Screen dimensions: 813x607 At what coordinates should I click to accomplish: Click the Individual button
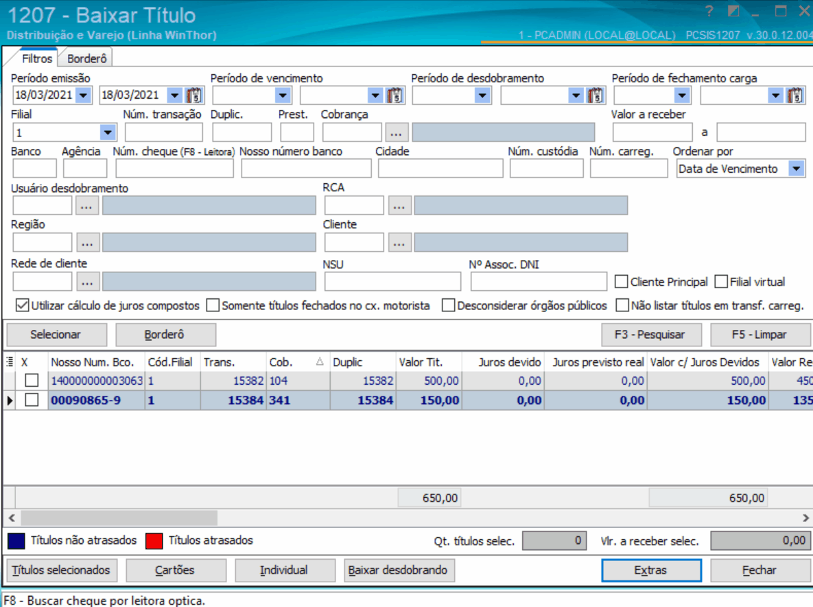tap(285, 570)
